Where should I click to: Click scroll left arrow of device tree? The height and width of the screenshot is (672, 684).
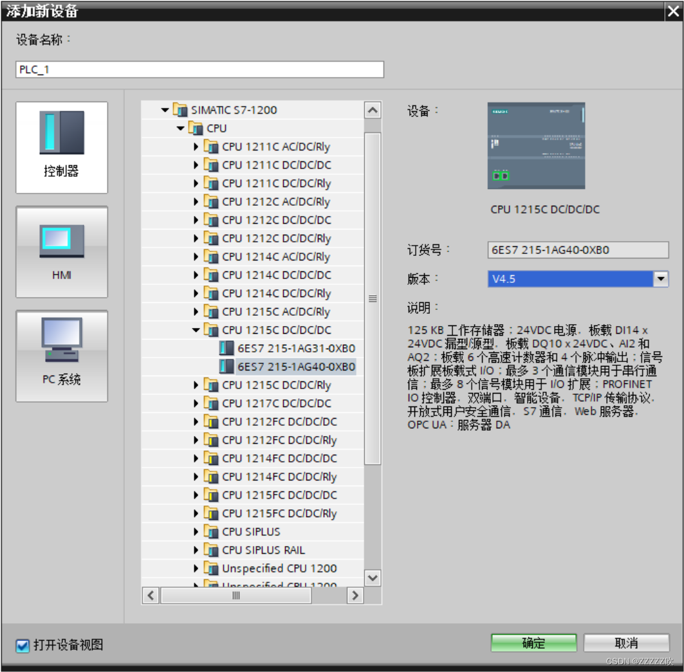[x=151, y=595]
